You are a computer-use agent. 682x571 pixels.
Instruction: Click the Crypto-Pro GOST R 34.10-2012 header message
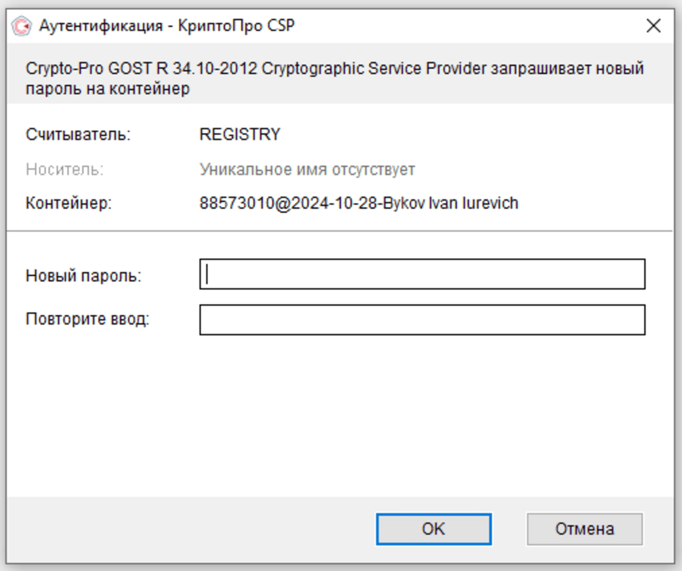(x=334, y=69)
